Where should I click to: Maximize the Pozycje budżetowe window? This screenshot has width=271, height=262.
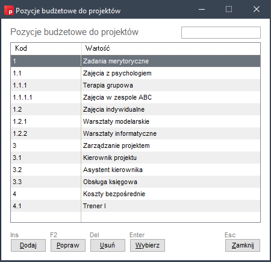(x=229, y=9)
